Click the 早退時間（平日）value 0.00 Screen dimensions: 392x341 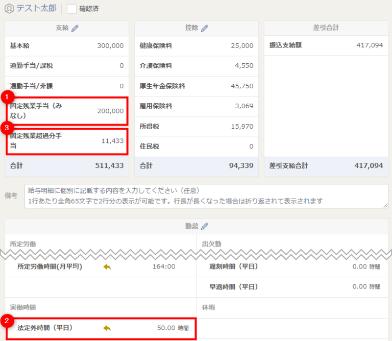(359, 287)
